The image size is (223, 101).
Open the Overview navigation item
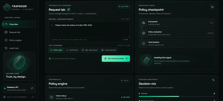pos(19,24)
